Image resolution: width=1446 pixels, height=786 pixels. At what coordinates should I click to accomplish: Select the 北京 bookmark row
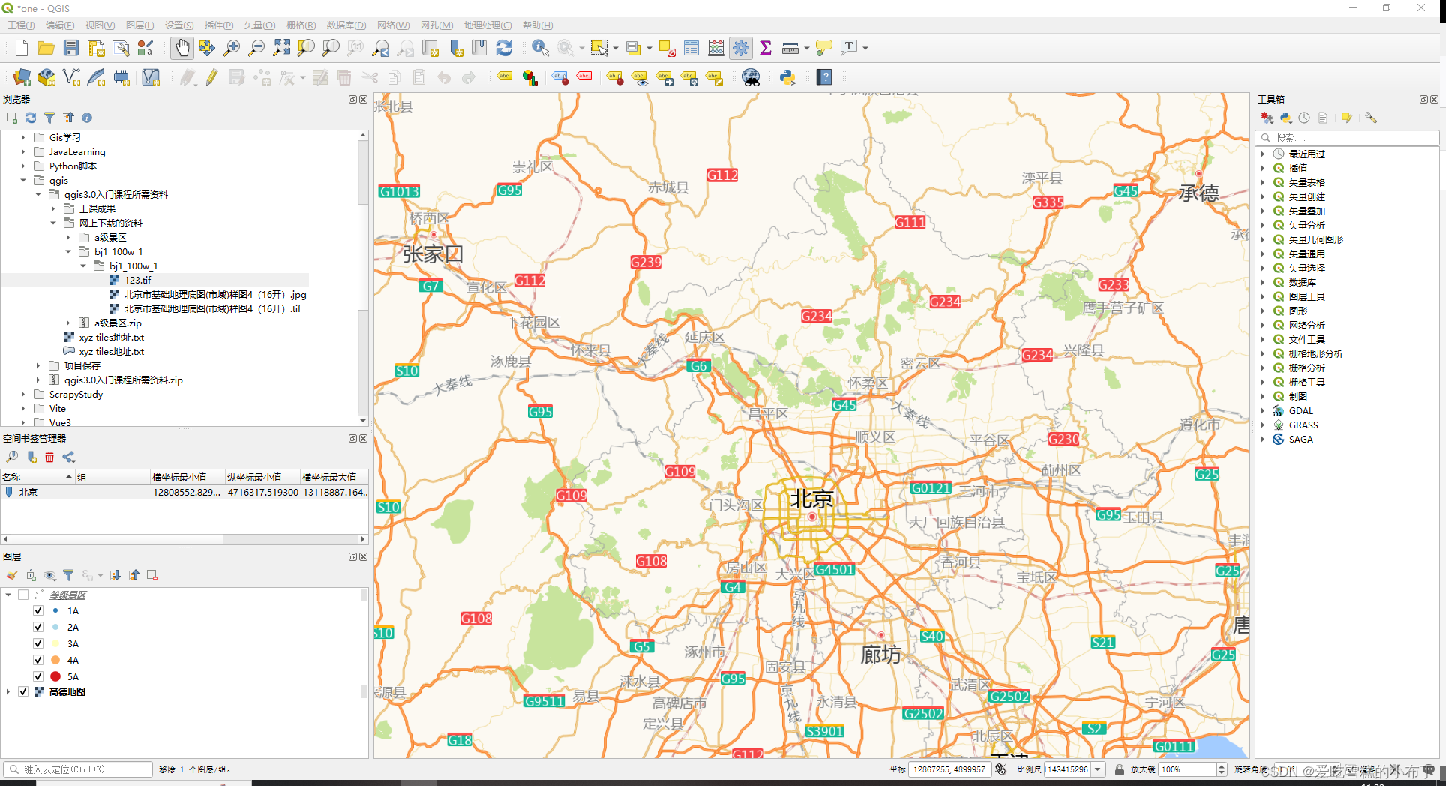(184, 492)
